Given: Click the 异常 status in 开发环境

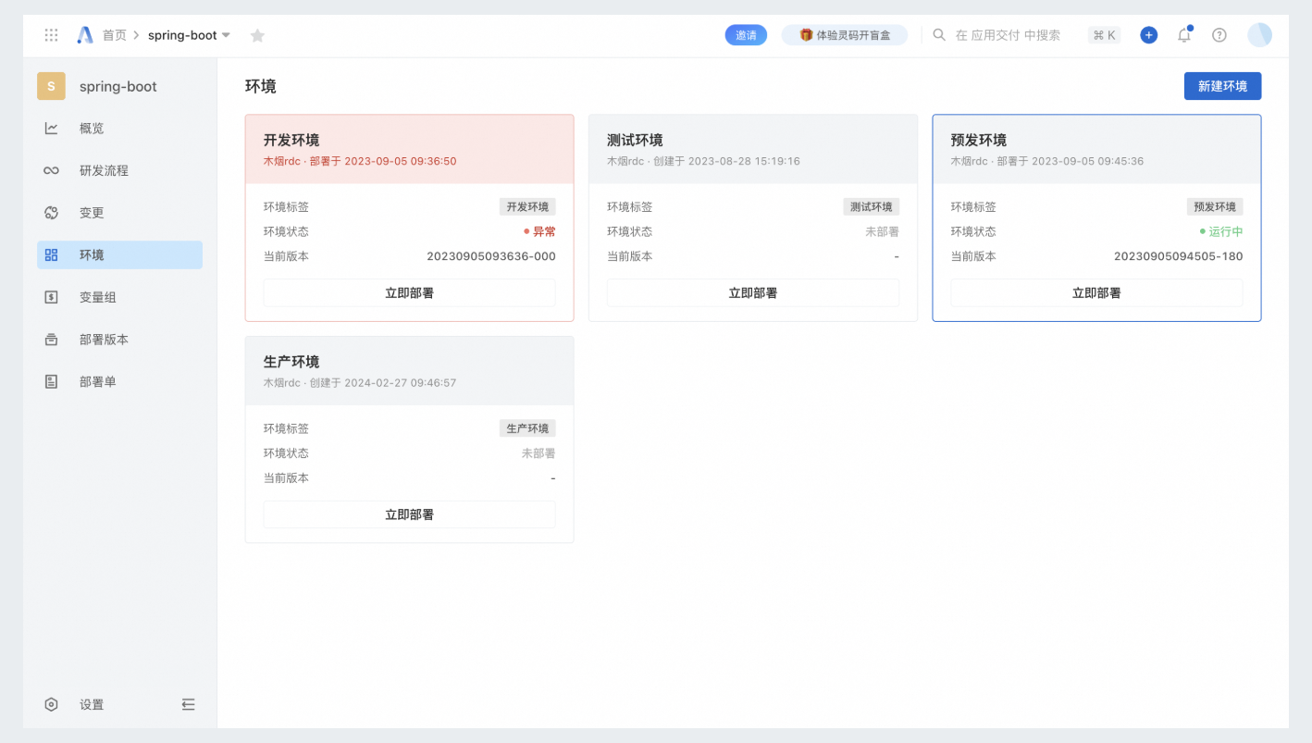Looking at the screenshot, I should [539, 232].
